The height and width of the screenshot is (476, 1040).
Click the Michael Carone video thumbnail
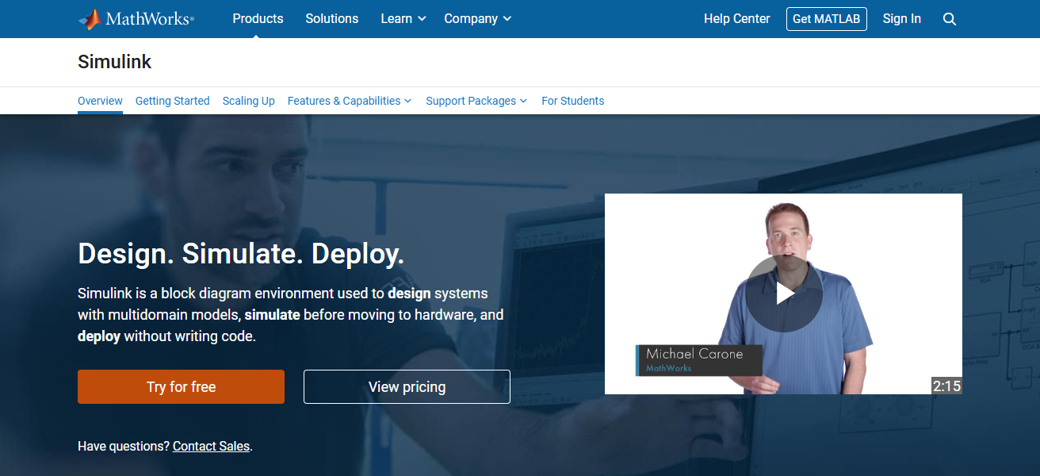point(783,293)
